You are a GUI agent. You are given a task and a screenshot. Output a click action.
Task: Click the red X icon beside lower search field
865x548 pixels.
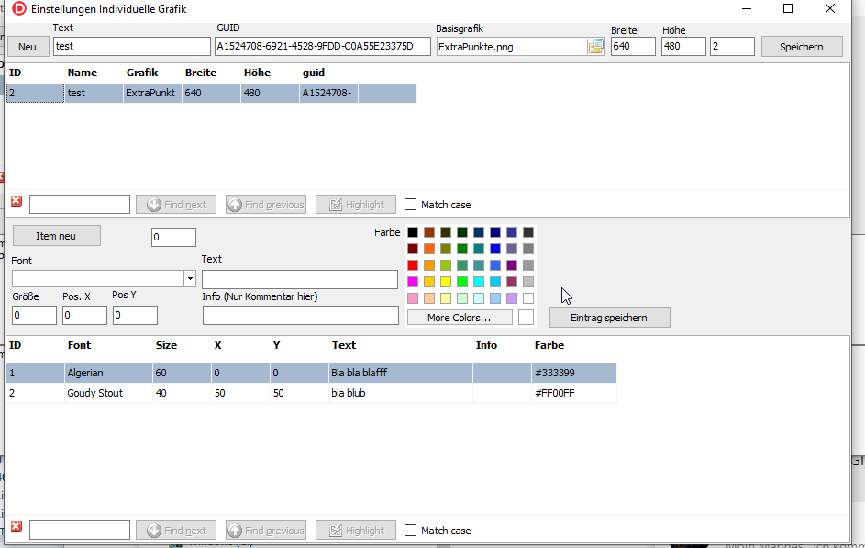point(17,528)
